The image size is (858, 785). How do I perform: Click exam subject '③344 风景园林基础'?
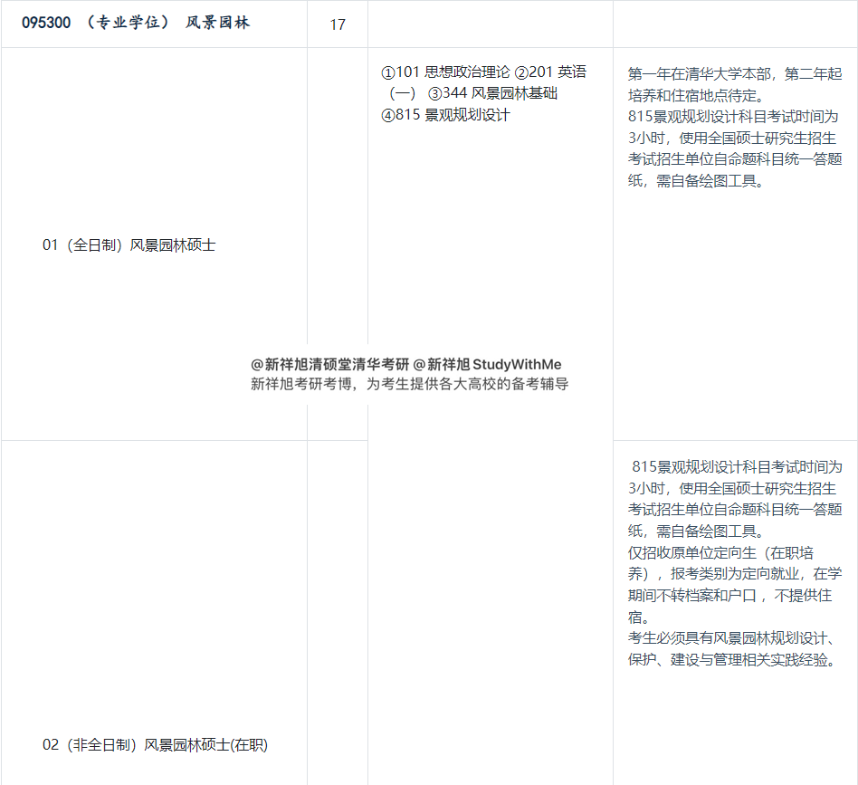(x=492, y=93)
